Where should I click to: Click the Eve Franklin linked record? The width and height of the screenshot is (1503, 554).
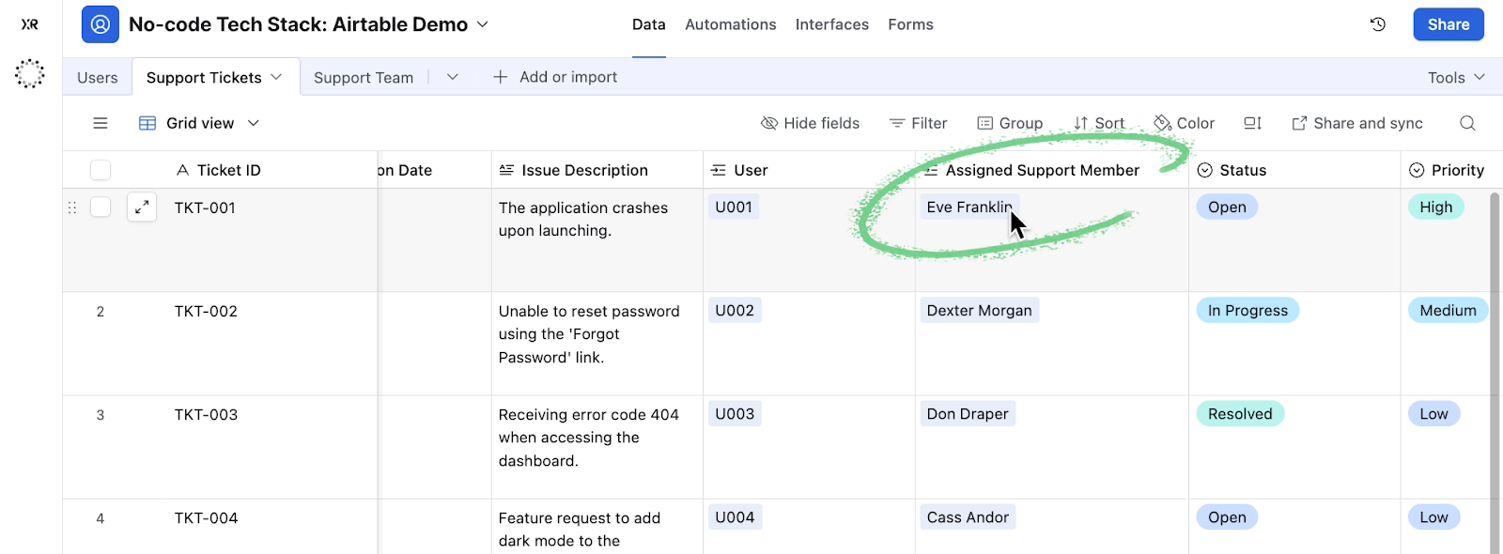pos(969,208)
